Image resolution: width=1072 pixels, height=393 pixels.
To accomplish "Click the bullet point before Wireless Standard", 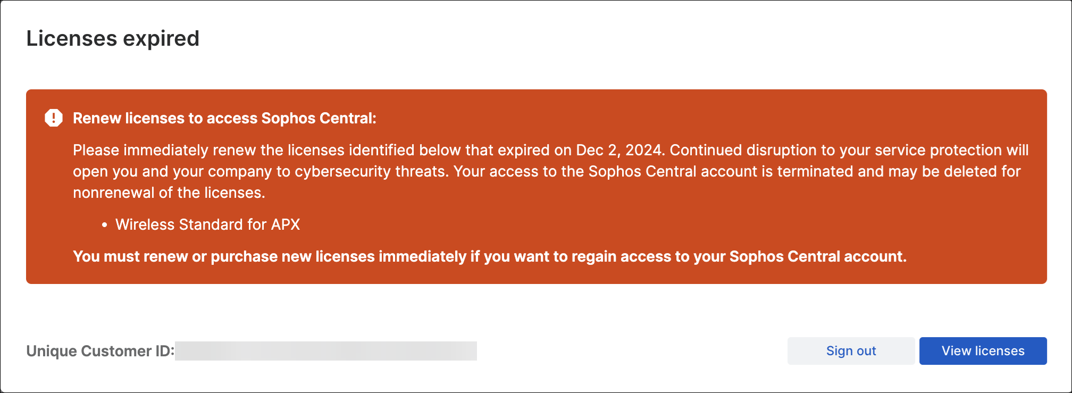I will pyautogui.click(x=105, y=225).
